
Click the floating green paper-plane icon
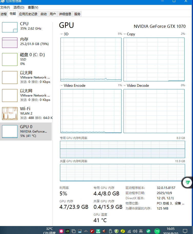[187, 183]
